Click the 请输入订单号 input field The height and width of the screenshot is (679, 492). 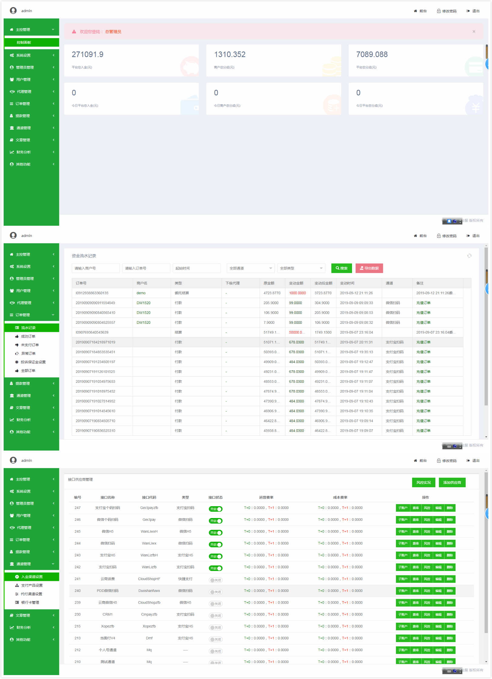point(146,268)
